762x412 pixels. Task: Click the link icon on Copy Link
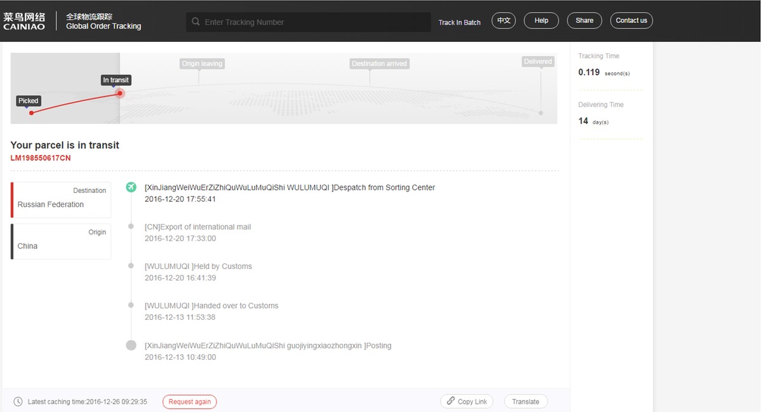coord(451,401)
